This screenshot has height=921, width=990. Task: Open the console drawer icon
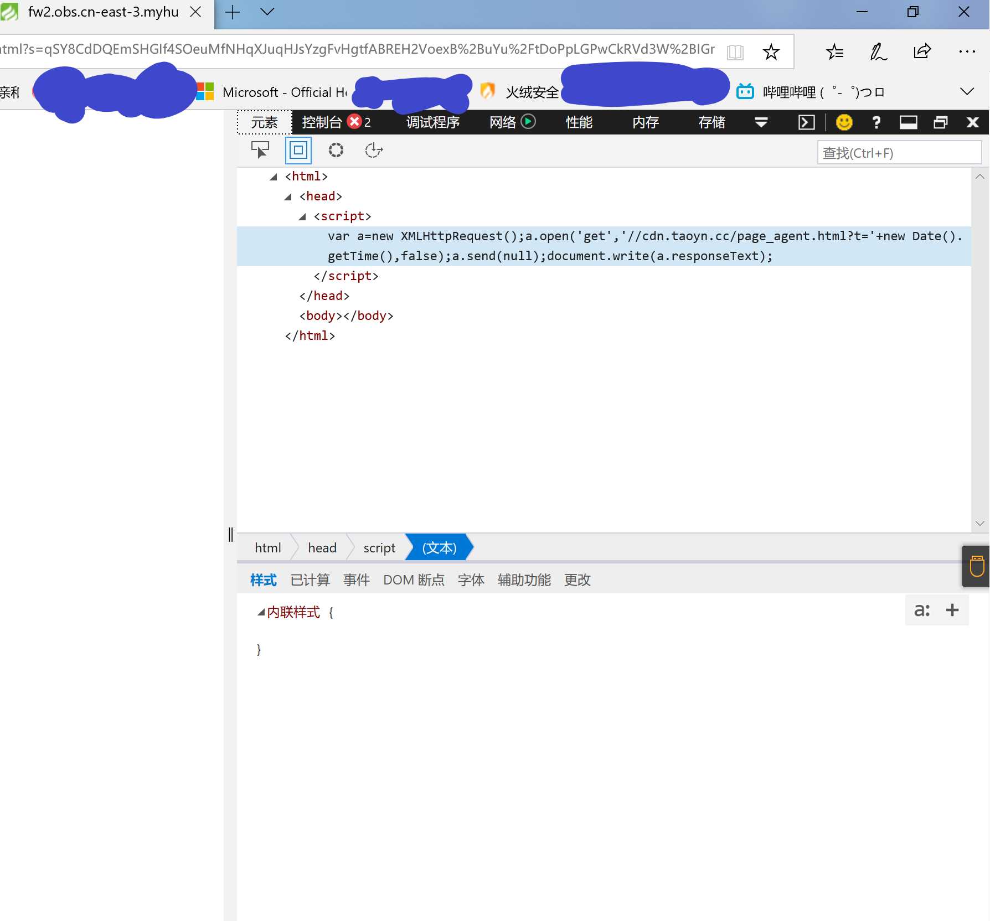point(806,122)
